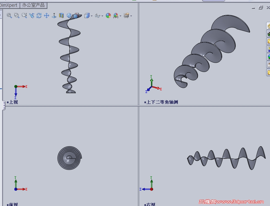270x206 pixels.
Task: Click the red-marked view box icon
Action: [x=76, y=15]
